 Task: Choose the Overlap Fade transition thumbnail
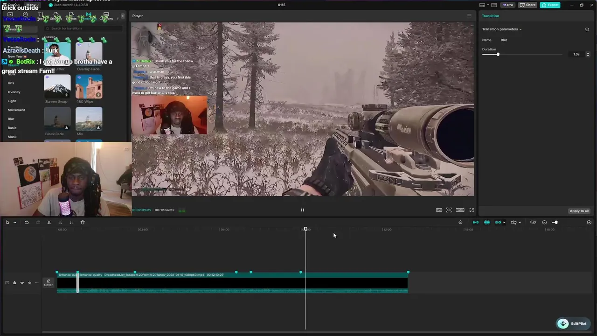[x=89, y=54]
